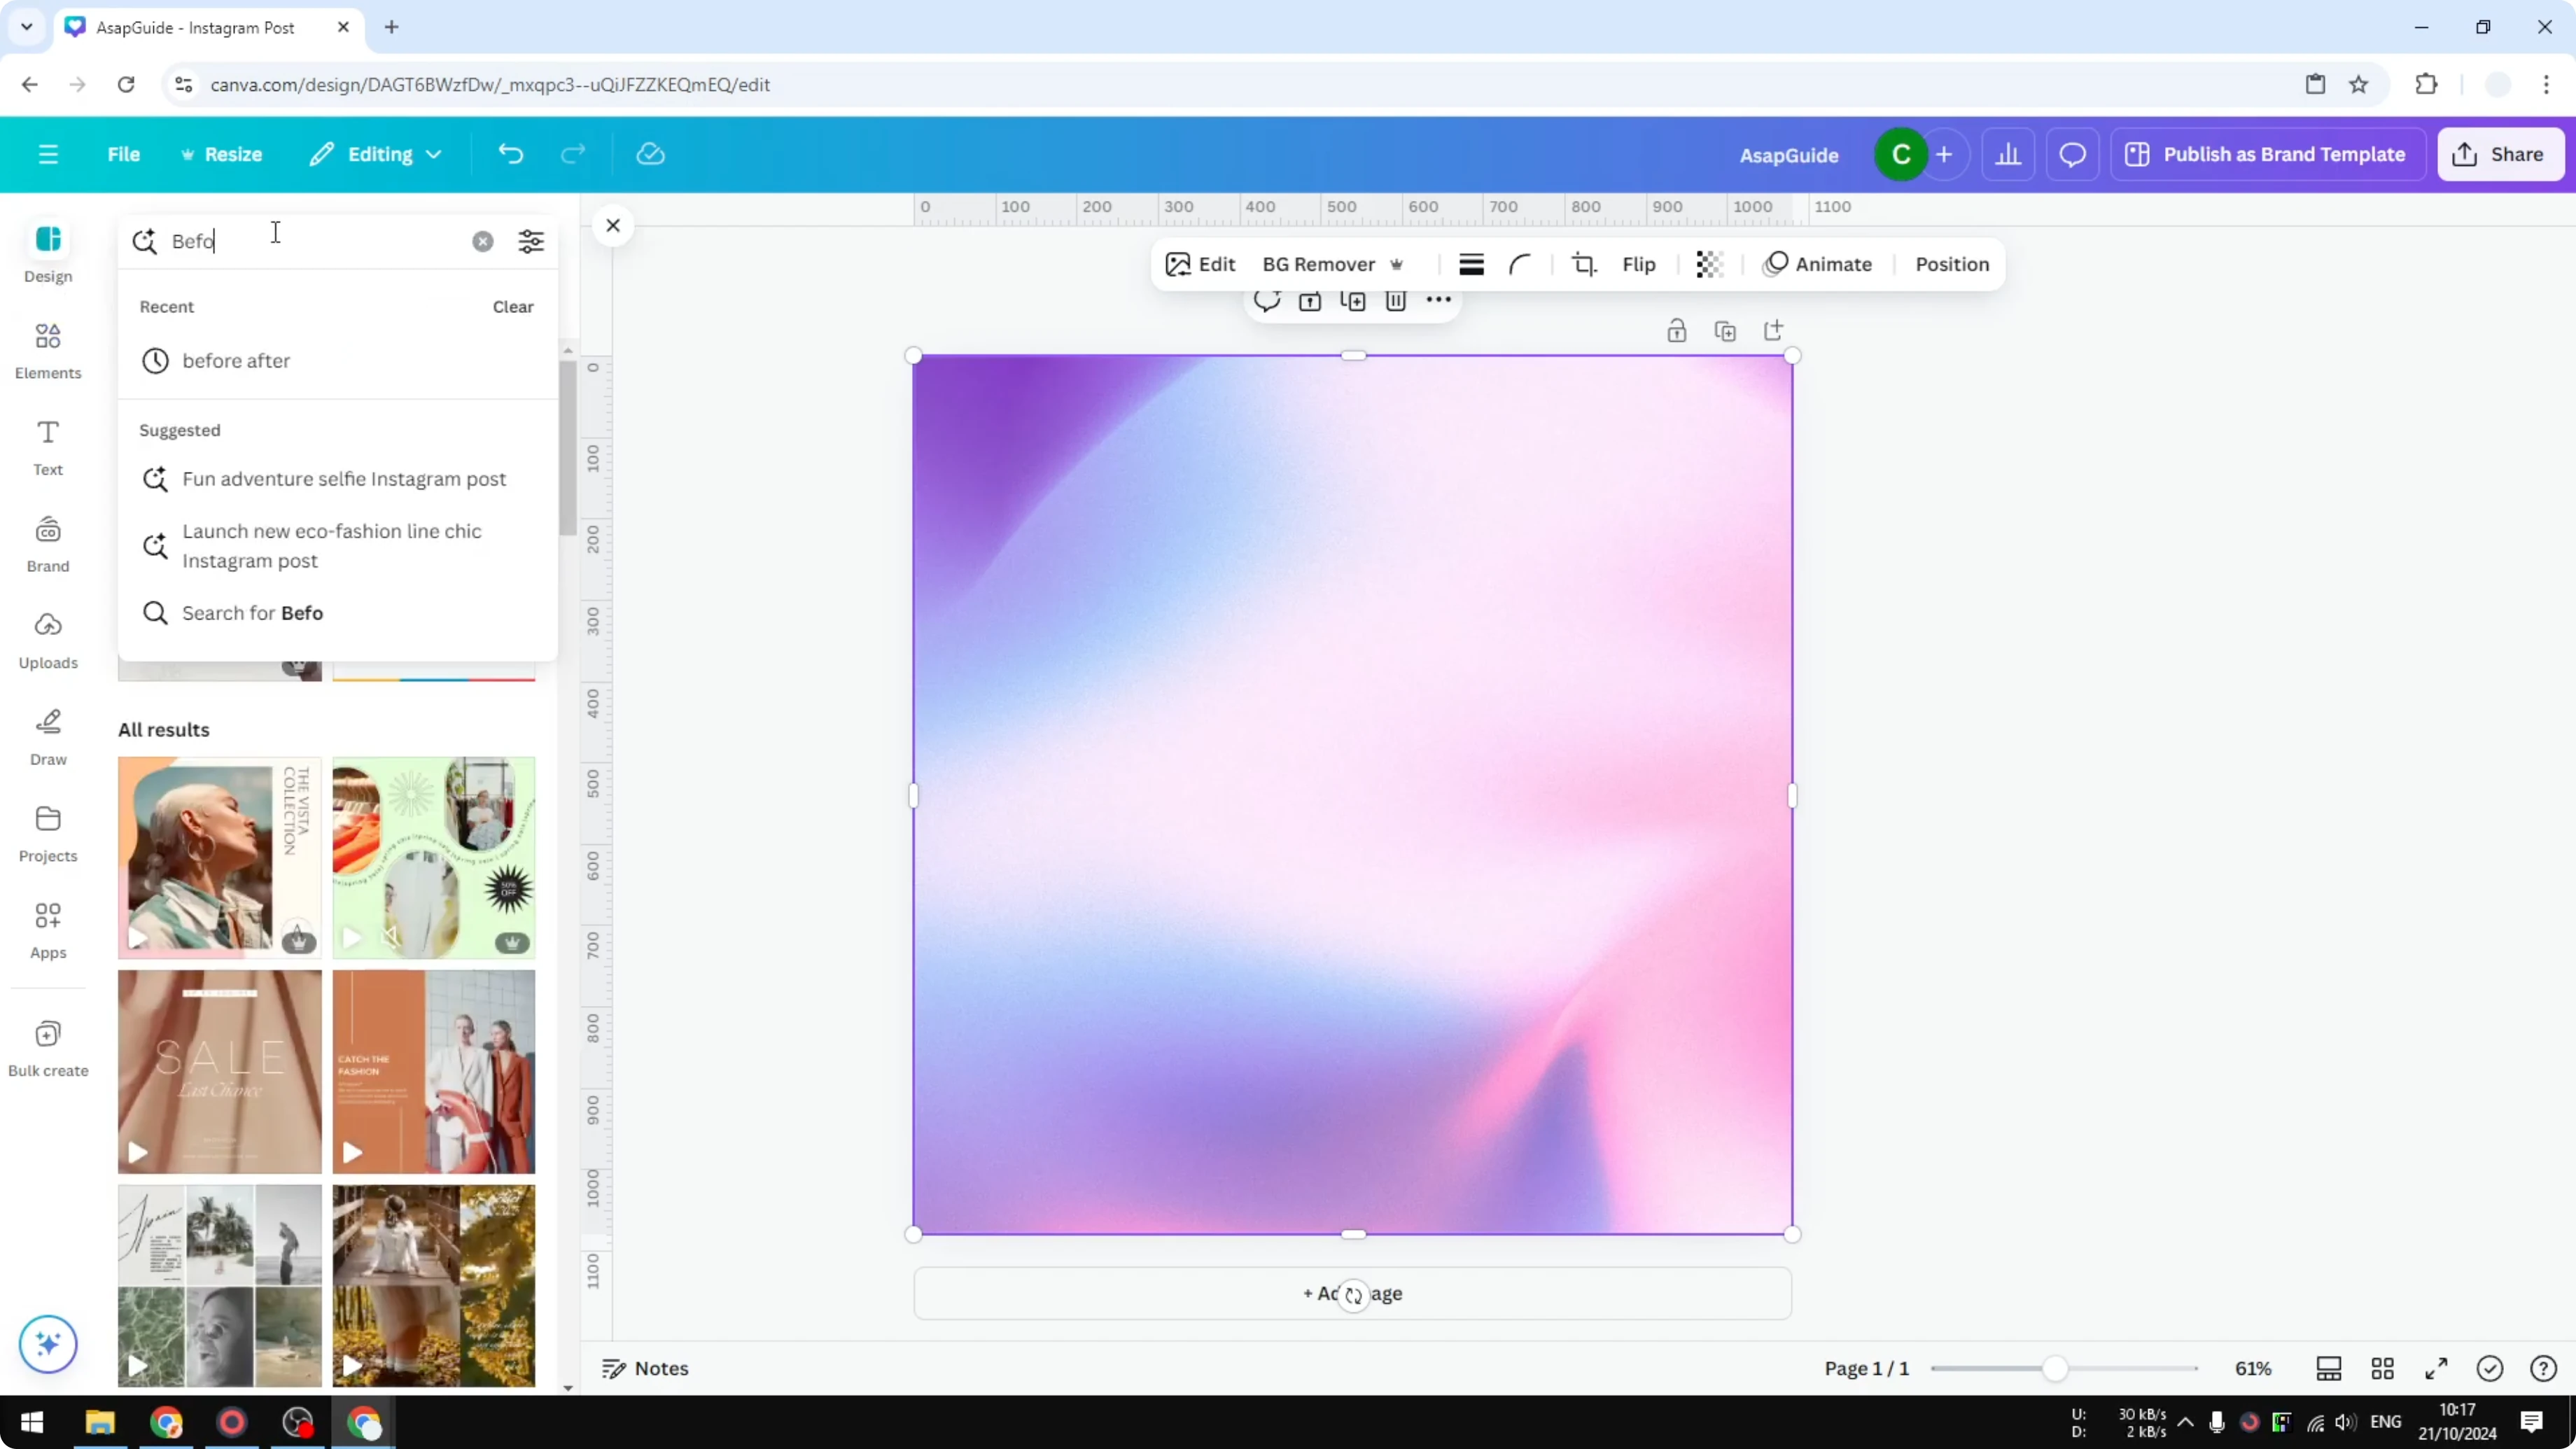2576x1449 pixels.
Task: Open the Notes panel
Action: pyautogui.click(x=645, y=1368)
